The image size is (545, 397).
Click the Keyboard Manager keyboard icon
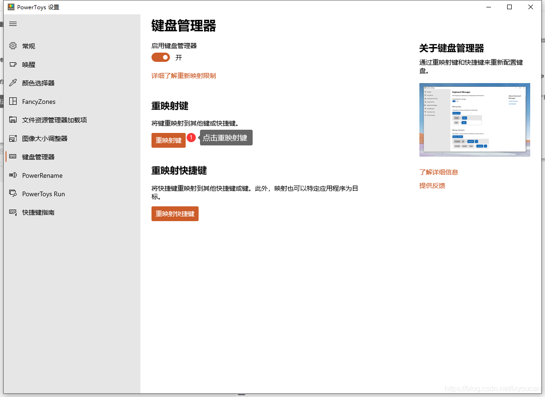(x=13, y=156)
